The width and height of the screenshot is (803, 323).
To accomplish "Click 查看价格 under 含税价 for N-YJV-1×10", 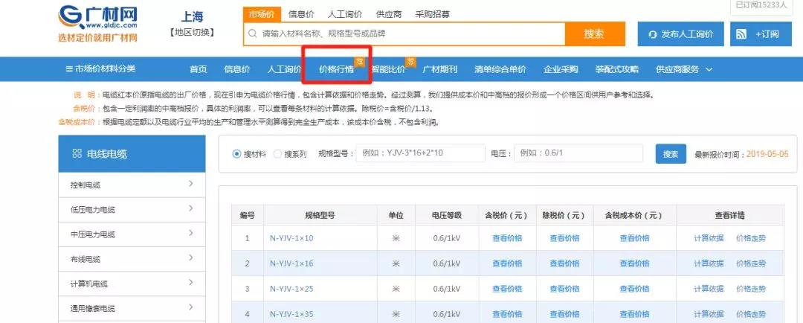I will click(507, 238).
